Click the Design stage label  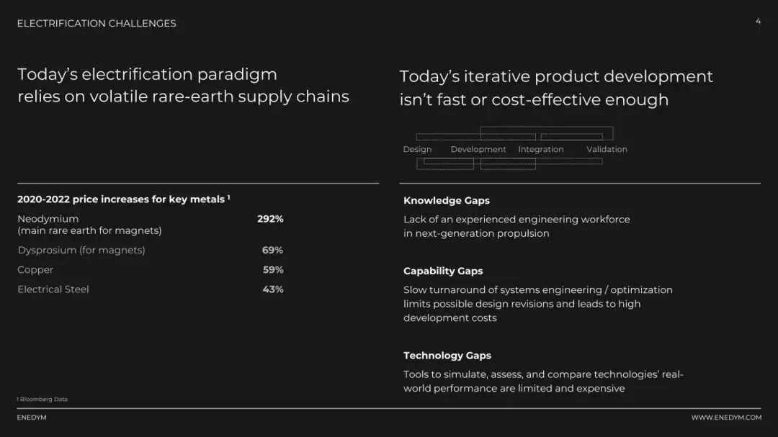417,150
